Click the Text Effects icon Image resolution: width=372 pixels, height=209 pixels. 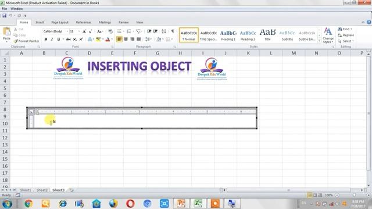click(x=90, y=39)
